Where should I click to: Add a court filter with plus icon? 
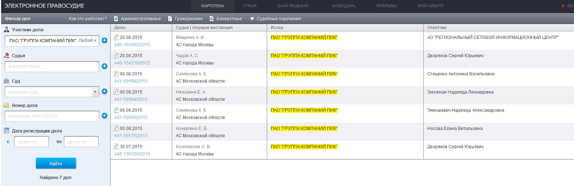pos(104,92)
